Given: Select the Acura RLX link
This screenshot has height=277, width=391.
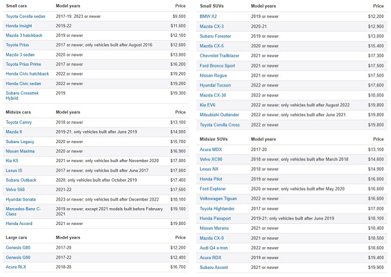Looking at the screenshot, I should [x=16, y=267].
